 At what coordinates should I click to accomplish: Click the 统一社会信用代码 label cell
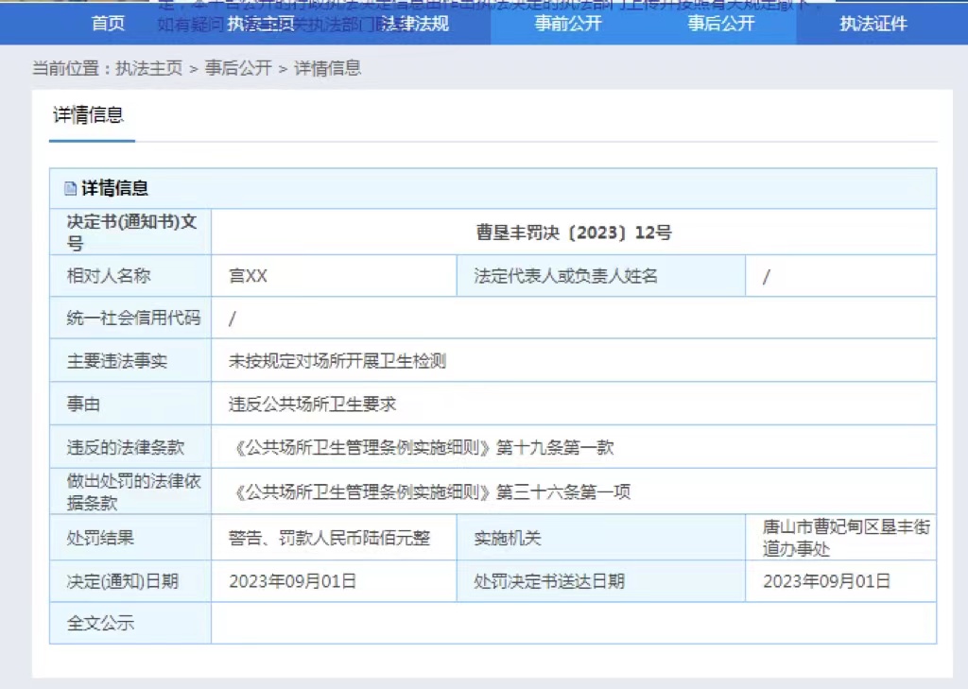coord(130,318)
